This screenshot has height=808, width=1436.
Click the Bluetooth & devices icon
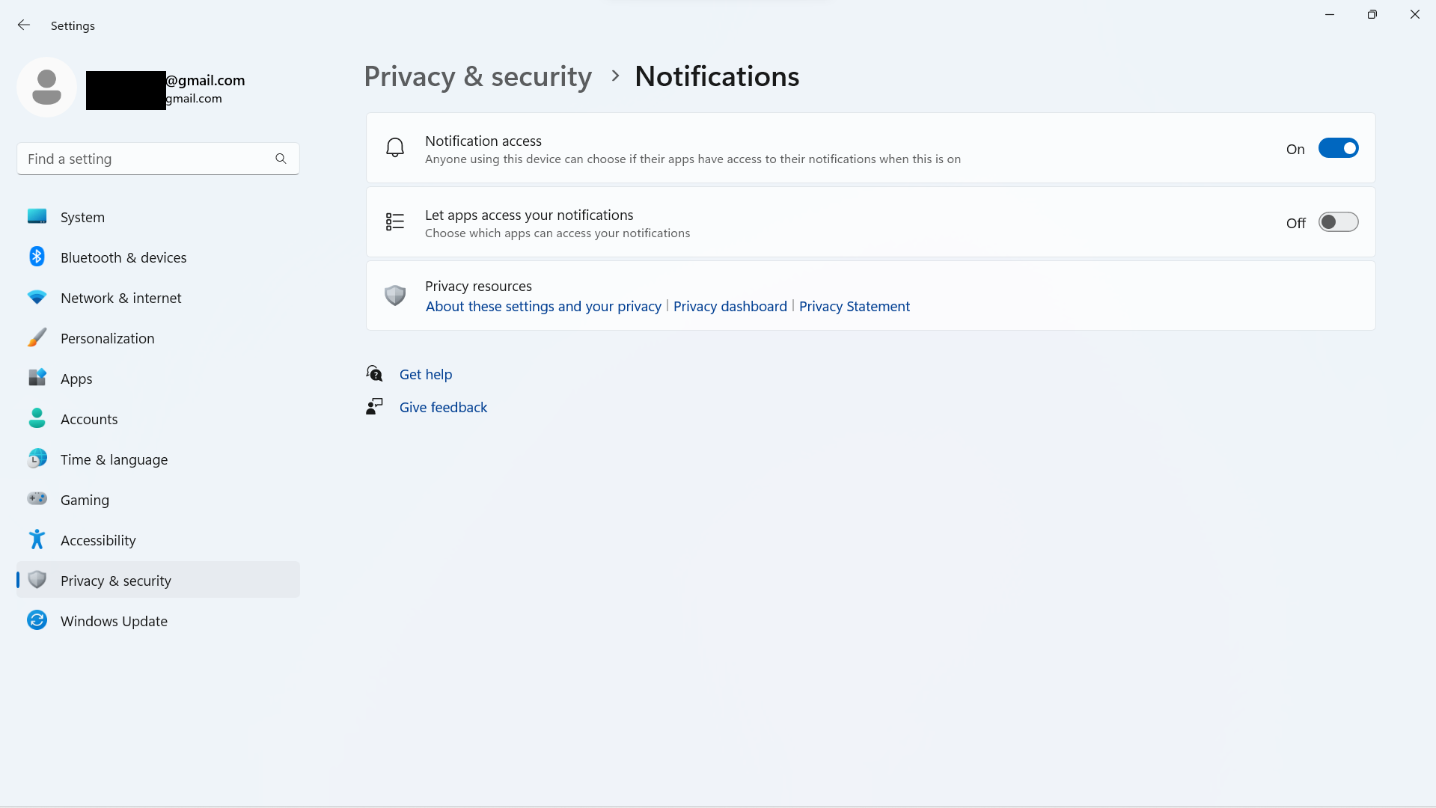click(37, 257)
